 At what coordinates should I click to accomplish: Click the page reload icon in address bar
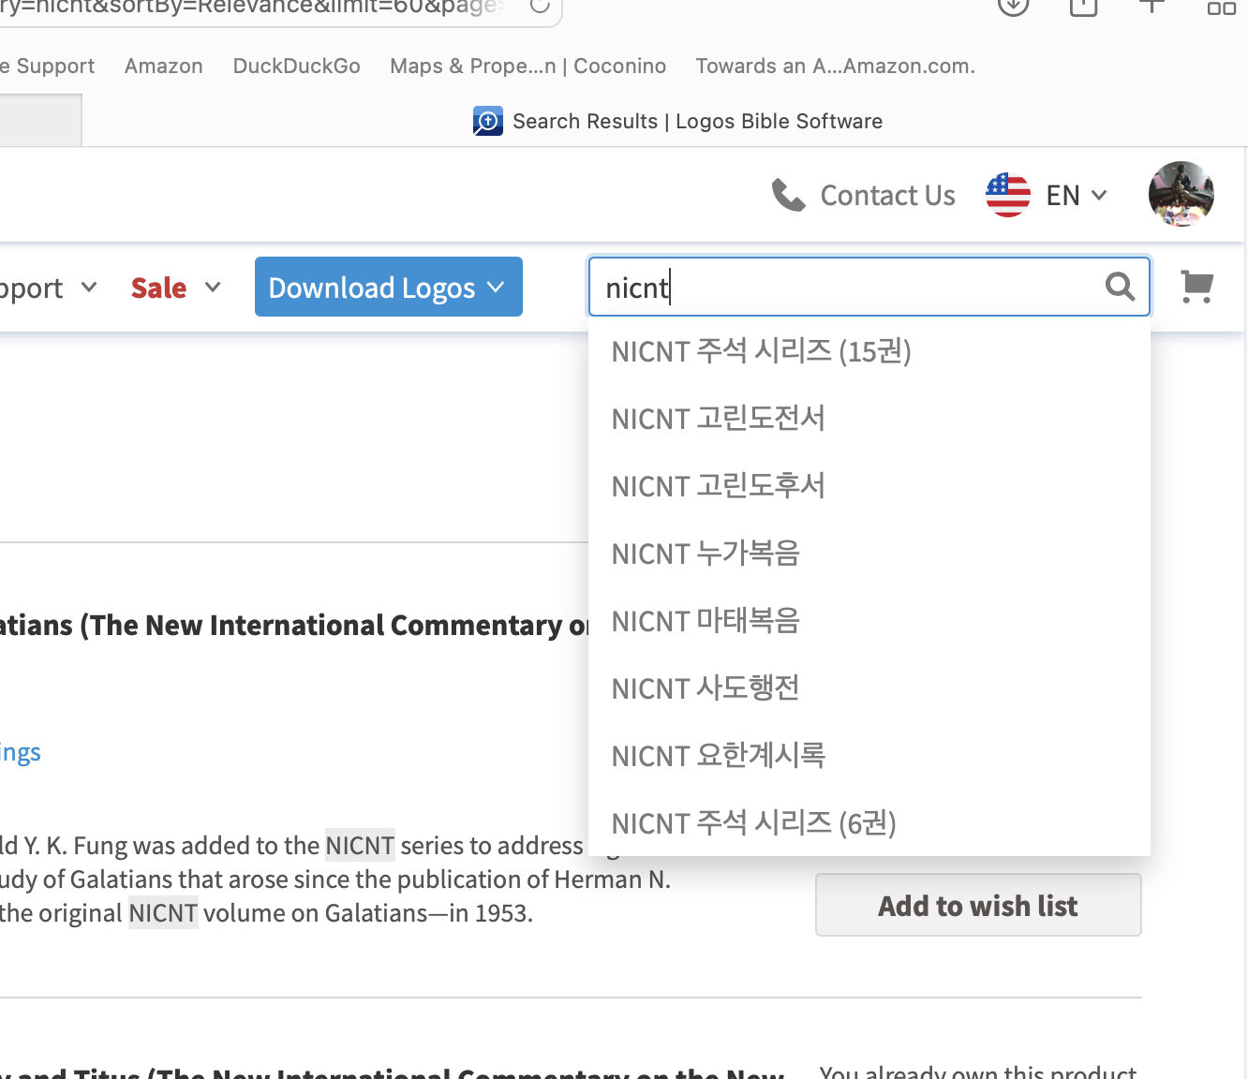[x=540, y=6]
